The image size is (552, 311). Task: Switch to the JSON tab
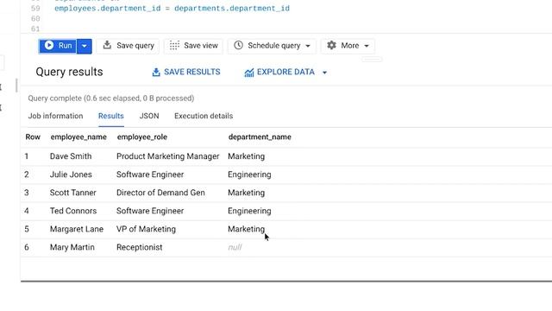[149, 116]
